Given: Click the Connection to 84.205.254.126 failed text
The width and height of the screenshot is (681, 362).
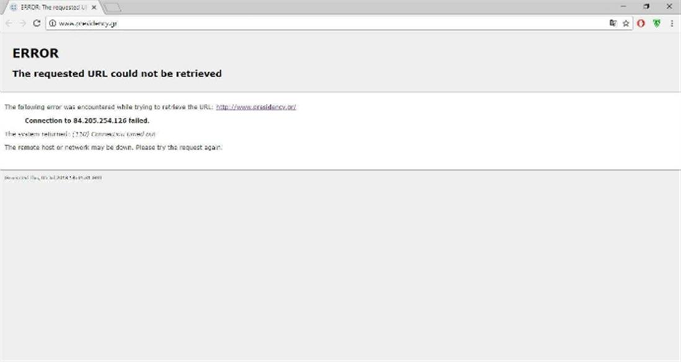Looking at the screenshot, I should 87,121.
